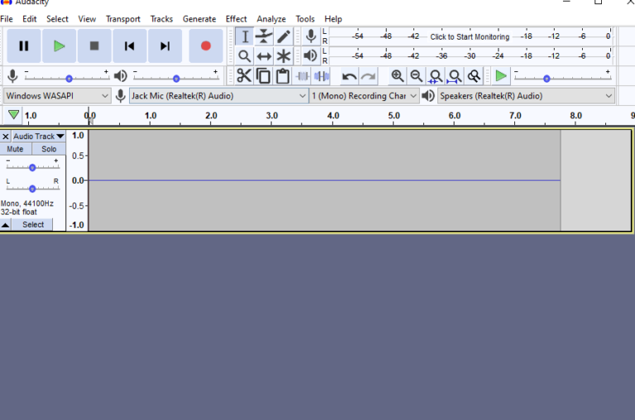635x420 pixels.
Task: Skip to Start of the track
Action: pyautogui.click(x=130, y=45)
